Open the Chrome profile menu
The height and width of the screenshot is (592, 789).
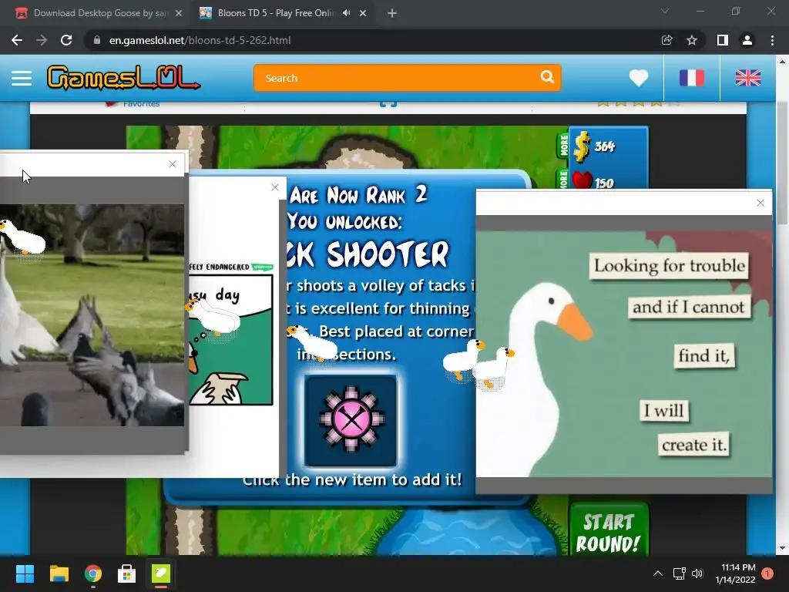click(x=747, y=40)
